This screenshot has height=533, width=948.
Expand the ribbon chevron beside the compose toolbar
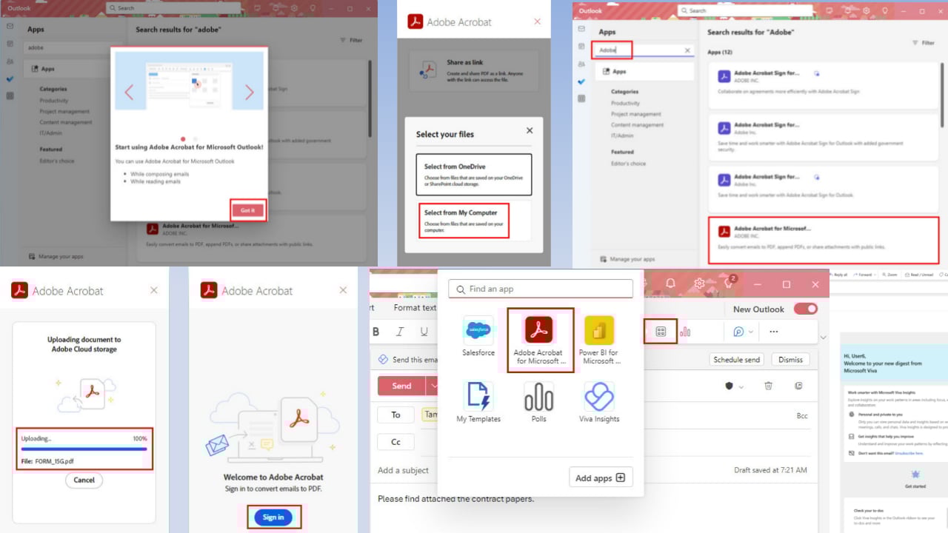[x=823, y=338]
